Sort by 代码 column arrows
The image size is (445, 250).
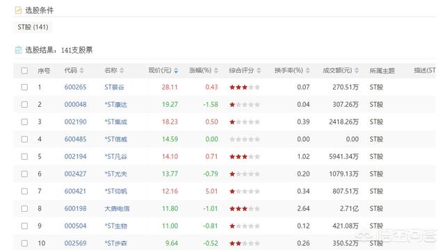point(82,70)
